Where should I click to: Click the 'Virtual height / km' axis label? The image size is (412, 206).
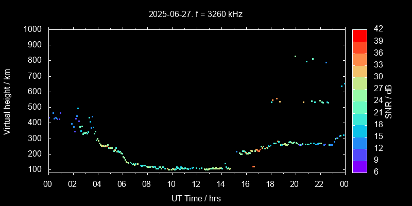coord(7,101)
